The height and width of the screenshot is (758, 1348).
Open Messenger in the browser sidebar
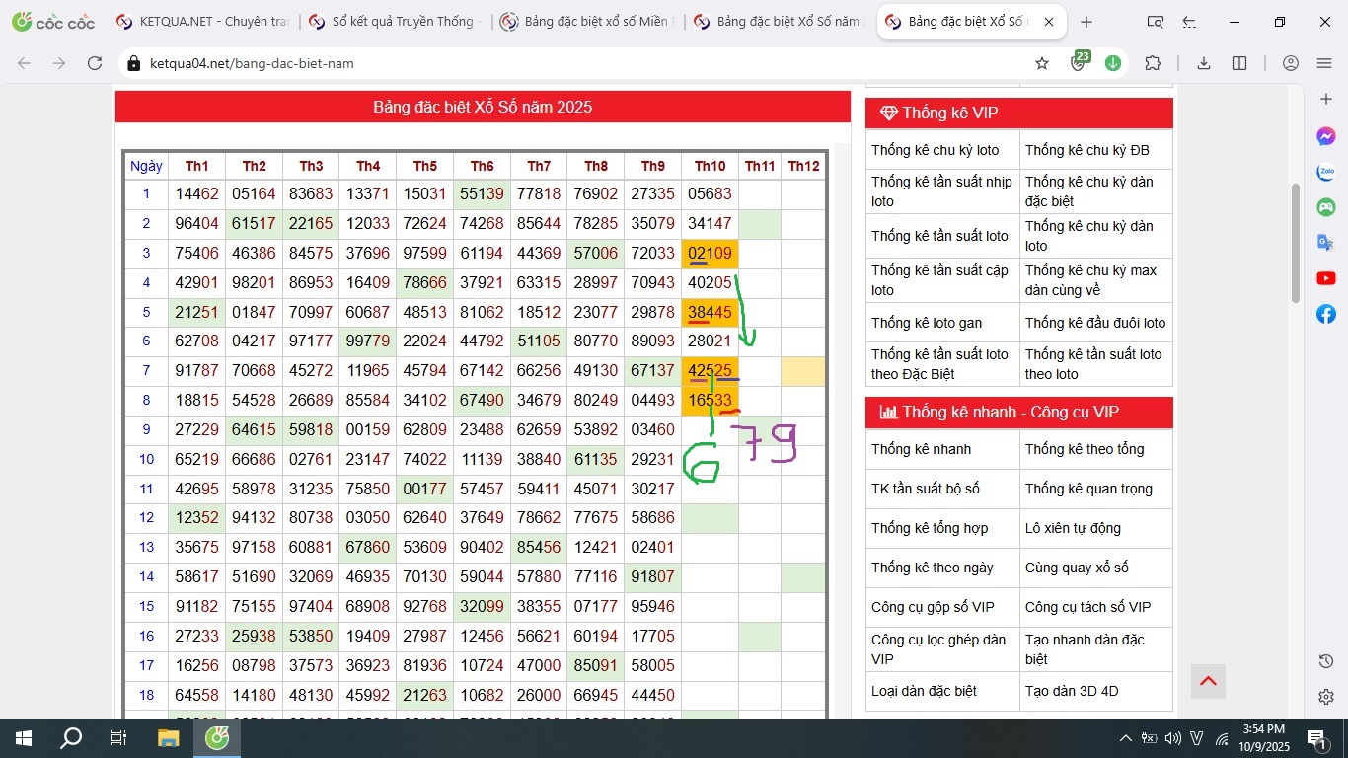click(x=1326, y=136)
